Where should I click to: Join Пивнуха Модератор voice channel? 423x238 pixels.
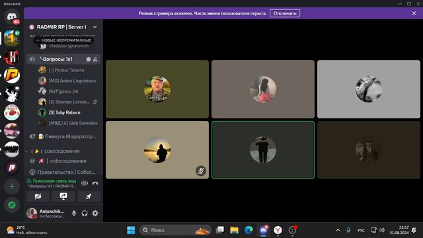coord(63,136)
